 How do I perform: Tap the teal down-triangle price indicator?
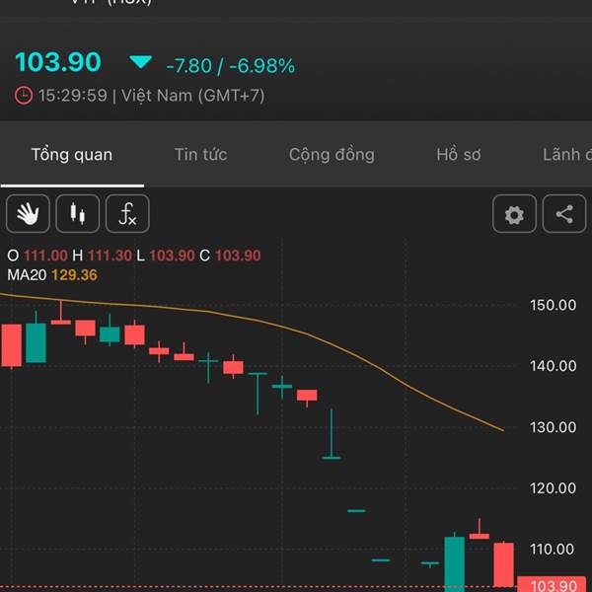pos(140,62)
